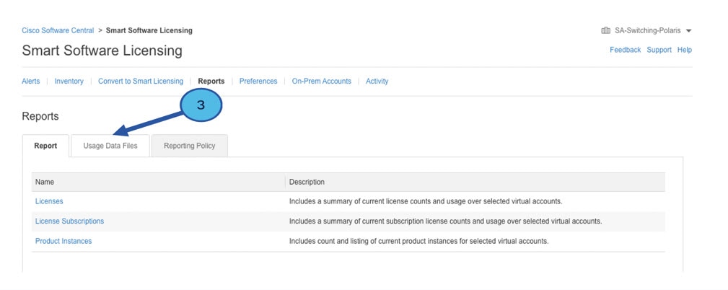This screenshot has height=290, width=728.
Task: Open the License Subscriptions report
Action: pyautogui.click(x=69, y=221)
